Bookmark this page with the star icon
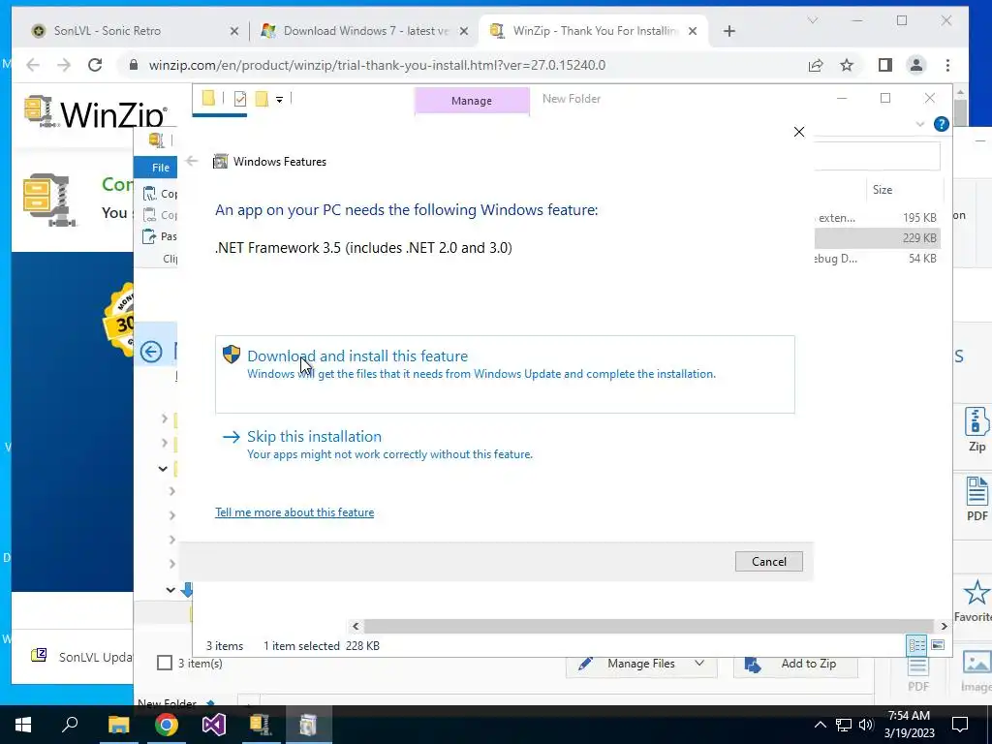 coord(847,65)
